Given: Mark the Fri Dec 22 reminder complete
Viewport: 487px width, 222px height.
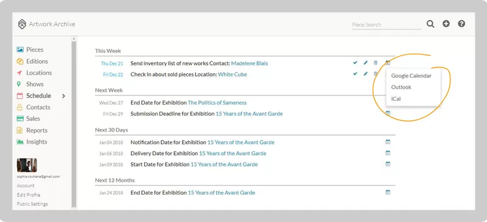Looking at the screenshot, I should pos(355,74).
